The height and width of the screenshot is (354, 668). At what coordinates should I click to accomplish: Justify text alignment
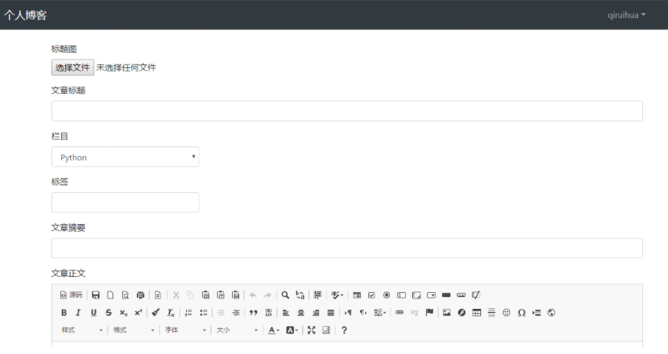click(x=331, y=313)
